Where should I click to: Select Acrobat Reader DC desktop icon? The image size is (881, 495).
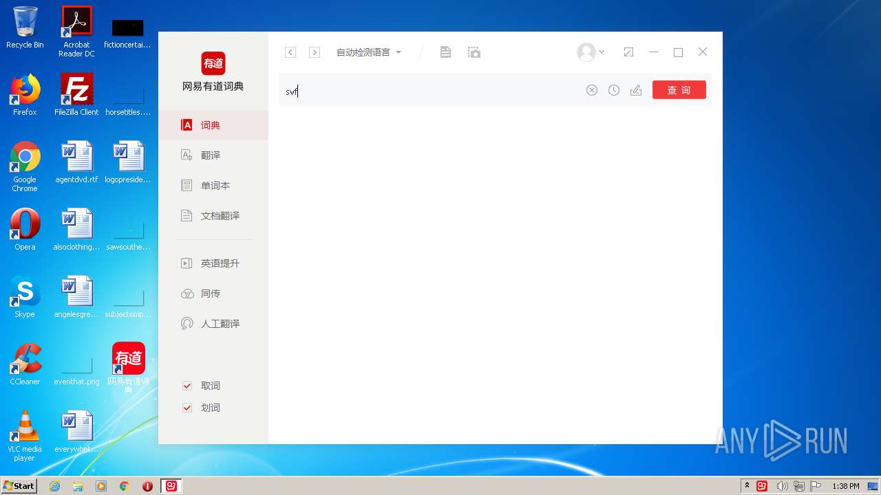[x=76, y=32]
